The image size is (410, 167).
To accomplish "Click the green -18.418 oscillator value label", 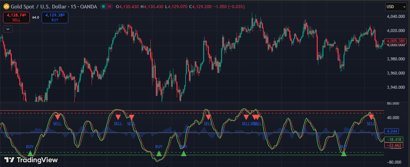I will coord(394,139).
